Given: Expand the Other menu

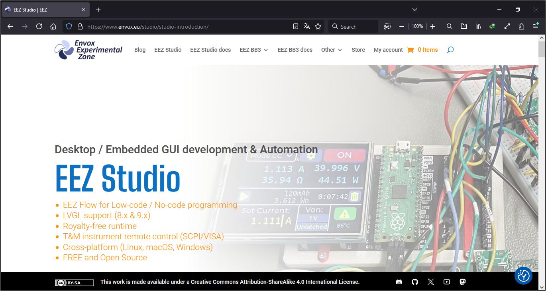Looking at the screenshot, I should (x=332, y=50).
